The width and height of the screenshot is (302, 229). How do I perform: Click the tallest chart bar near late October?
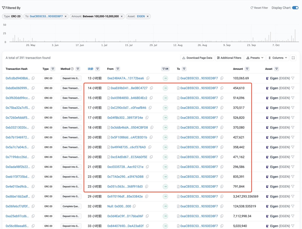[x=295, y=36]
